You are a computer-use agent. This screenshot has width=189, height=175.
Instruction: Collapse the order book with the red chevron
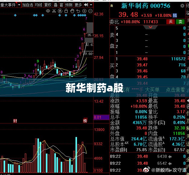(150, 27)
